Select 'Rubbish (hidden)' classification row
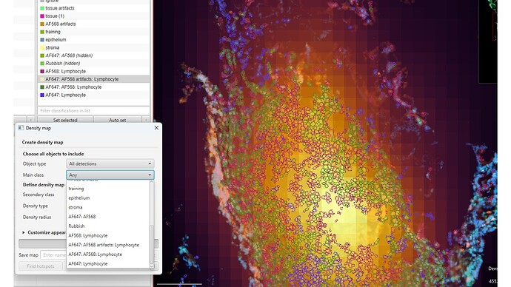 pyautogui.click(x=94, y=64)
